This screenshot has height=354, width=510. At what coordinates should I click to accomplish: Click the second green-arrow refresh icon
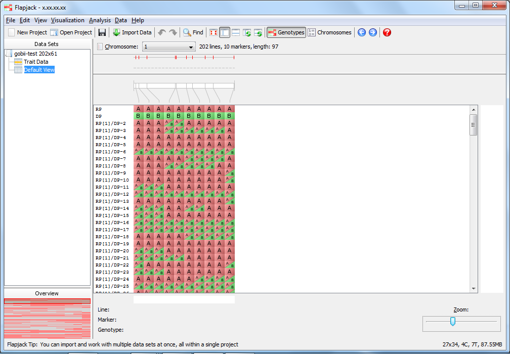[258, 32]
